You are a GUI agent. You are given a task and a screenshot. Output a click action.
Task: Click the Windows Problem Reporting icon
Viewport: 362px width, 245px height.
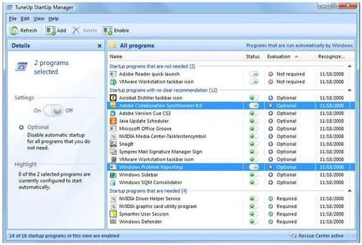113,167
